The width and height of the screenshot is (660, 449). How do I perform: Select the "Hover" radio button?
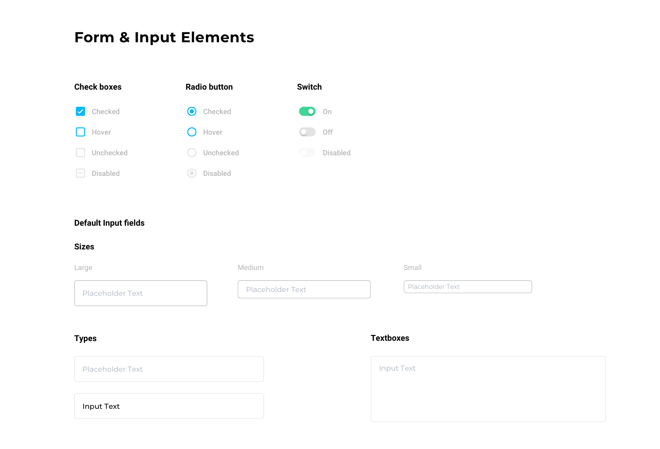(191, 132)
